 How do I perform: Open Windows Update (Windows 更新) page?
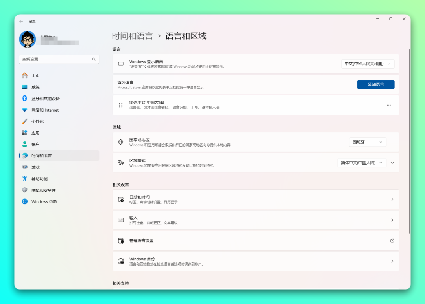click(x=44, y=202)
